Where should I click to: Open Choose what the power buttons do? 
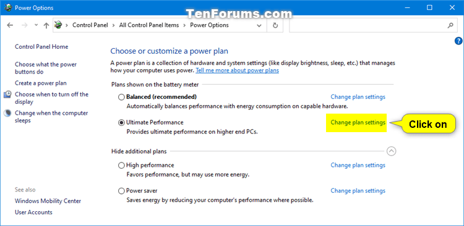(x=46, y=69)
